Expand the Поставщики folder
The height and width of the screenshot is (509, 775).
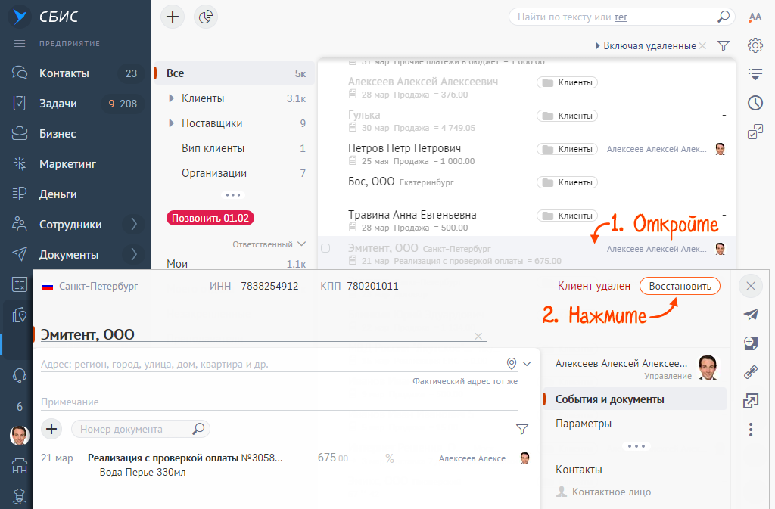click(172, 123)
